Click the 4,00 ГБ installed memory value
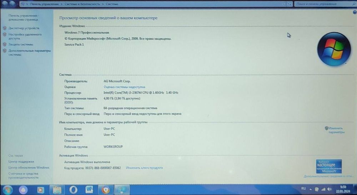Image resolution: width=357 pixels, height=195 pixels. tap(122, 98)
